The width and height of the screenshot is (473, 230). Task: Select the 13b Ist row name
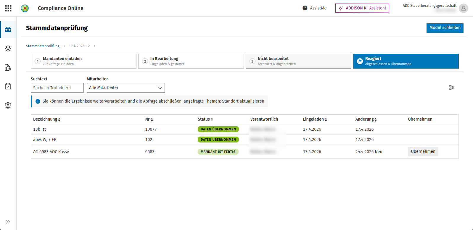[40, 129]
